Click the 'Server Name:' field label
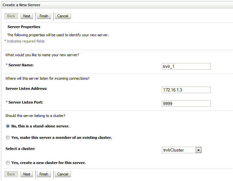Image resolution: width=233 pixels, height=181 pixels. tap(21, 65)
